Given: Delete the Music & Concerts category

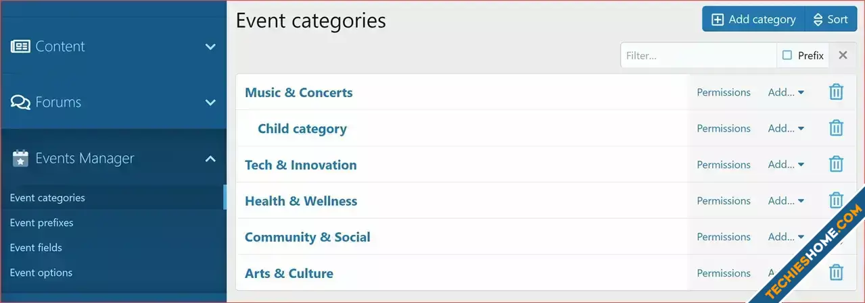Looking at the screenshot, I should (836, 92).
